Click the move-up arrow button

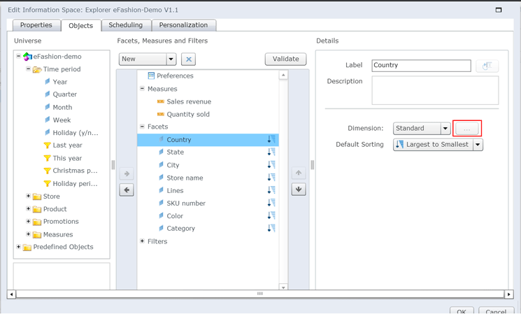pos(299,173)
